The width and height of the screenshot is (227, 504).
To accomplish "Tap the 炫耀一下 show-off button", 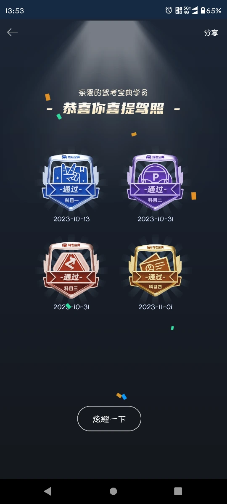I will click(x=109, y=419).
